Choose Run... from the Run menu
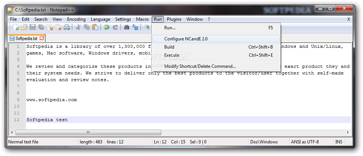 pyautogui.click(x=216, y=28)
